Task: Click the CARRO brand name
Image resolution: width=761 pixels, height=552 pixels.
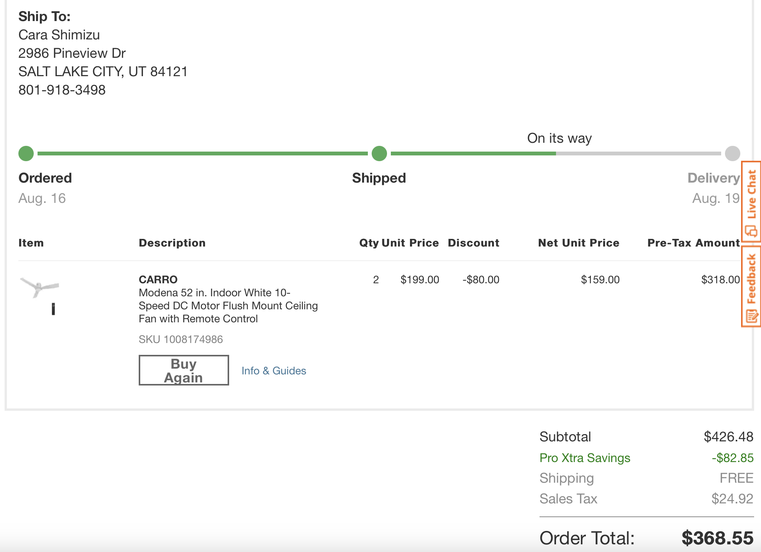Action: (x=158, y=279)
